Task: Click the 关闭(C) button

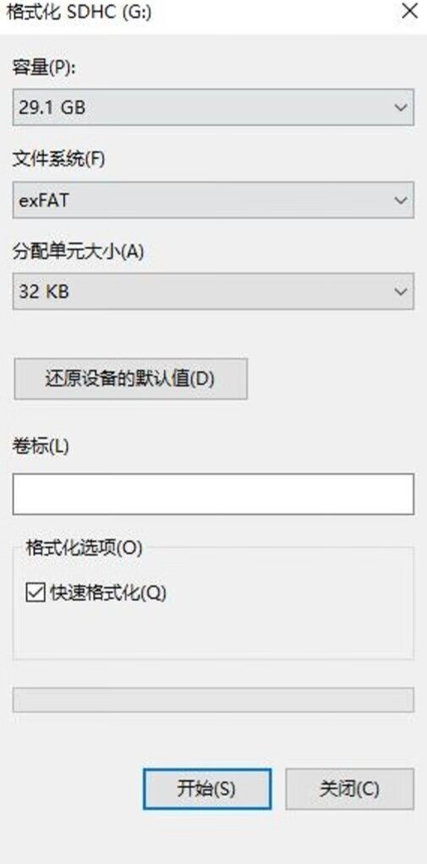Action: click(x=349, y=789)
